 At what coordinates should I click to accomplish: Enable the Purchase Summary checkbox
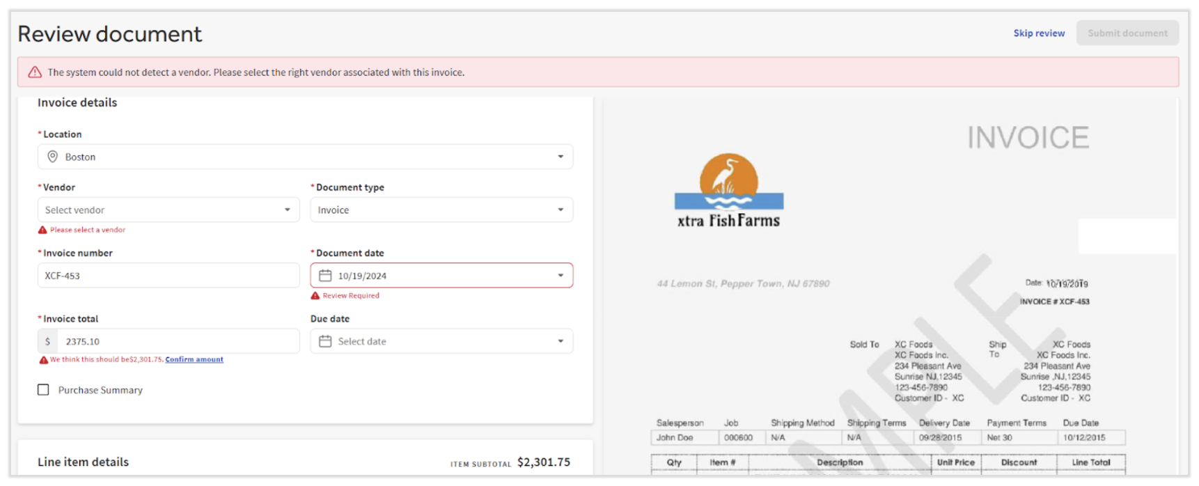[x=43, y=390]
